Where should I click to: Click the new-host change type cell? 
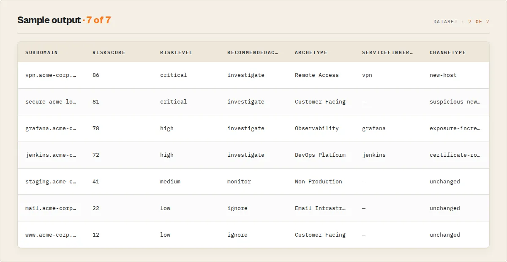point(443,75)
